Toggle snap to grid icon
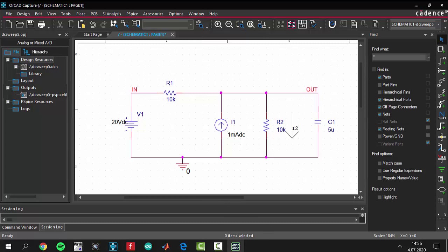 [114, 24]
